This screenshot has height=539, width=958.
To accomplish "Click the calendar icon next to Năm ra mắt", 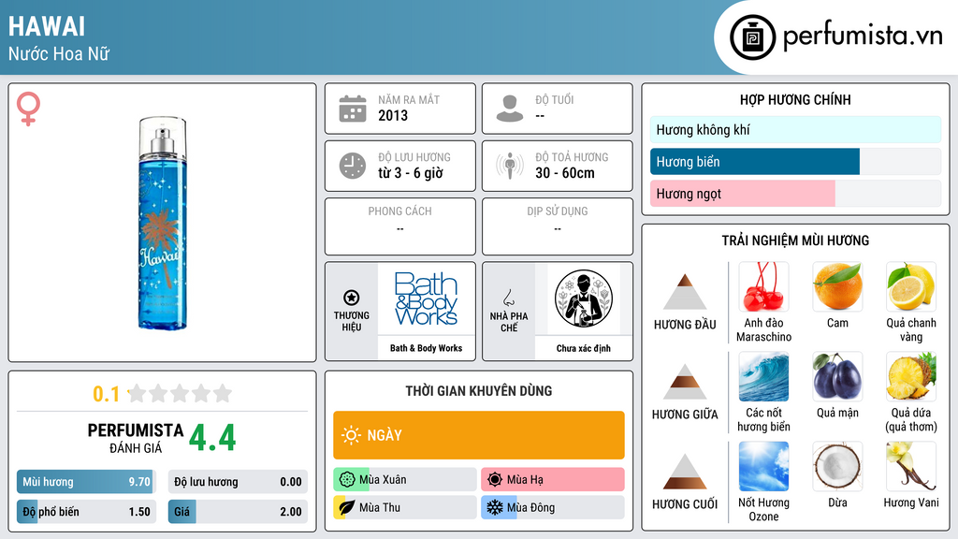I will click(353, 109).
